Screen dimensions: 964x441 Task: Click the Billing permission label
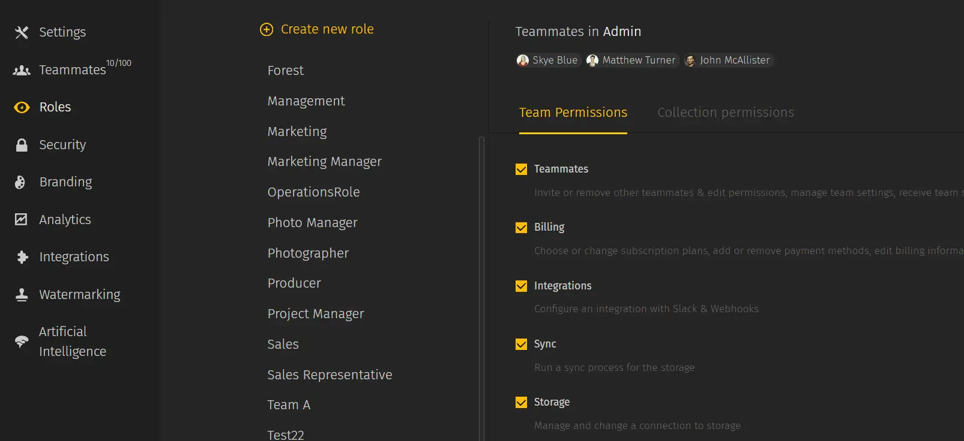[x=549, y=228]
